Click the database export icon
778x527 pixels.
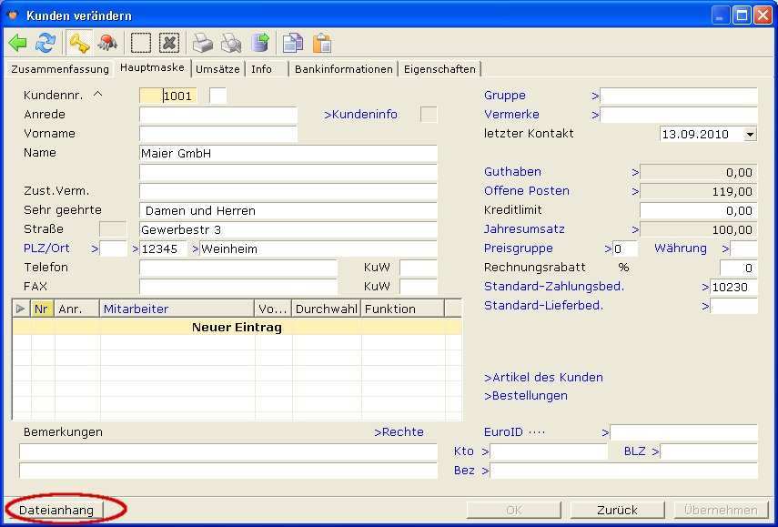coord(260,43)
